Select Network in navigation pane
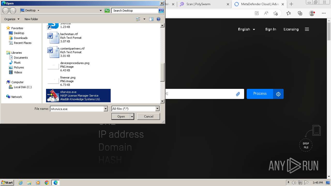331x186 pixels. click(x=17, y=97)
